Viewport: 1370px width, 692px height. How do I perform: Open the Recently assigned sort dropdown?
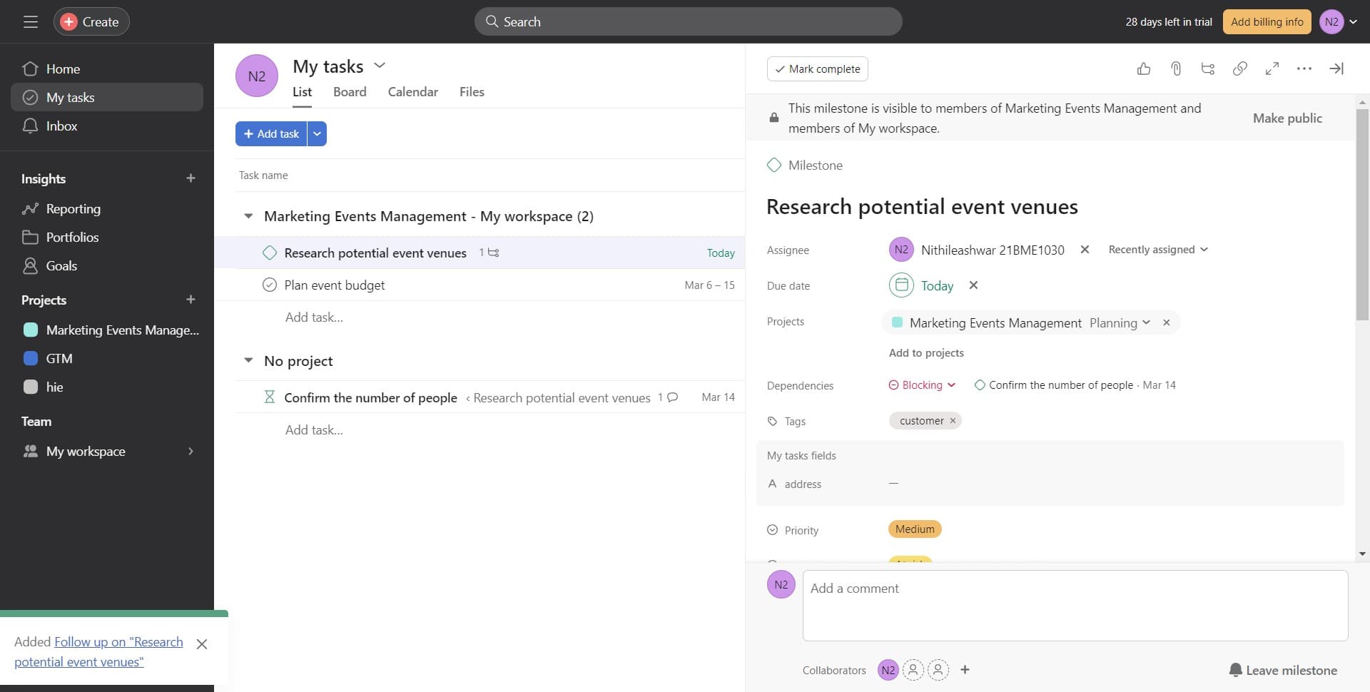pos(1157,249)
